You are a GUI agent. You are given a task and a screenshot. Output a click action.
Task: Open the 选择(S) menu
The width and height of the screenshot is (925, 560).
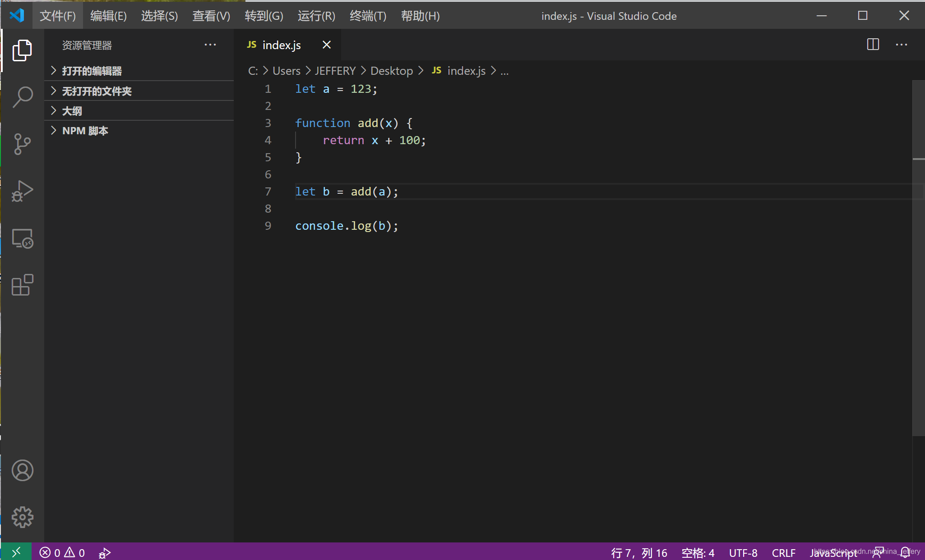159,16
